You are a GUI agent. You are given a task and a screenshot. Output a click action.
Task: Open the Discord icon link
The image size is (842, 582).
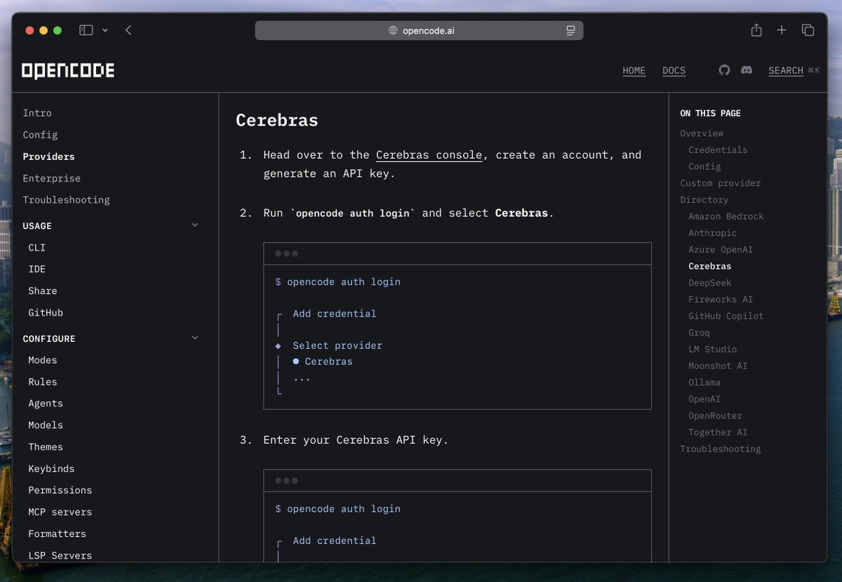747,70
